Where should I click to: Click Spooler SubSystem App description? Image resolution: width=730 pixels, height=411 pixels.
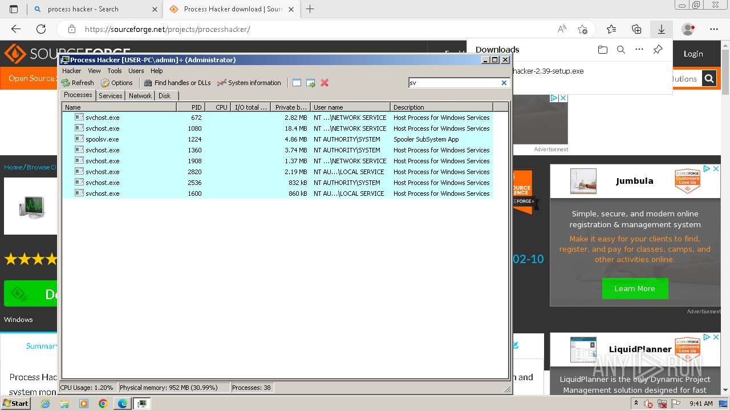[426, 139]
